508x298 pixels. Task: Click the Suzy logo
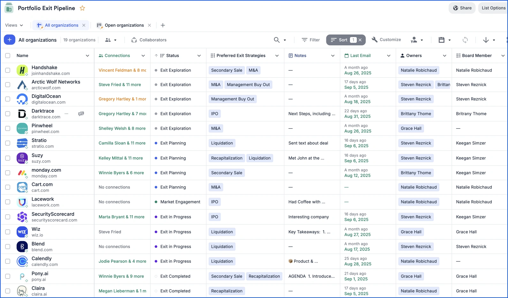pos(22,158)
